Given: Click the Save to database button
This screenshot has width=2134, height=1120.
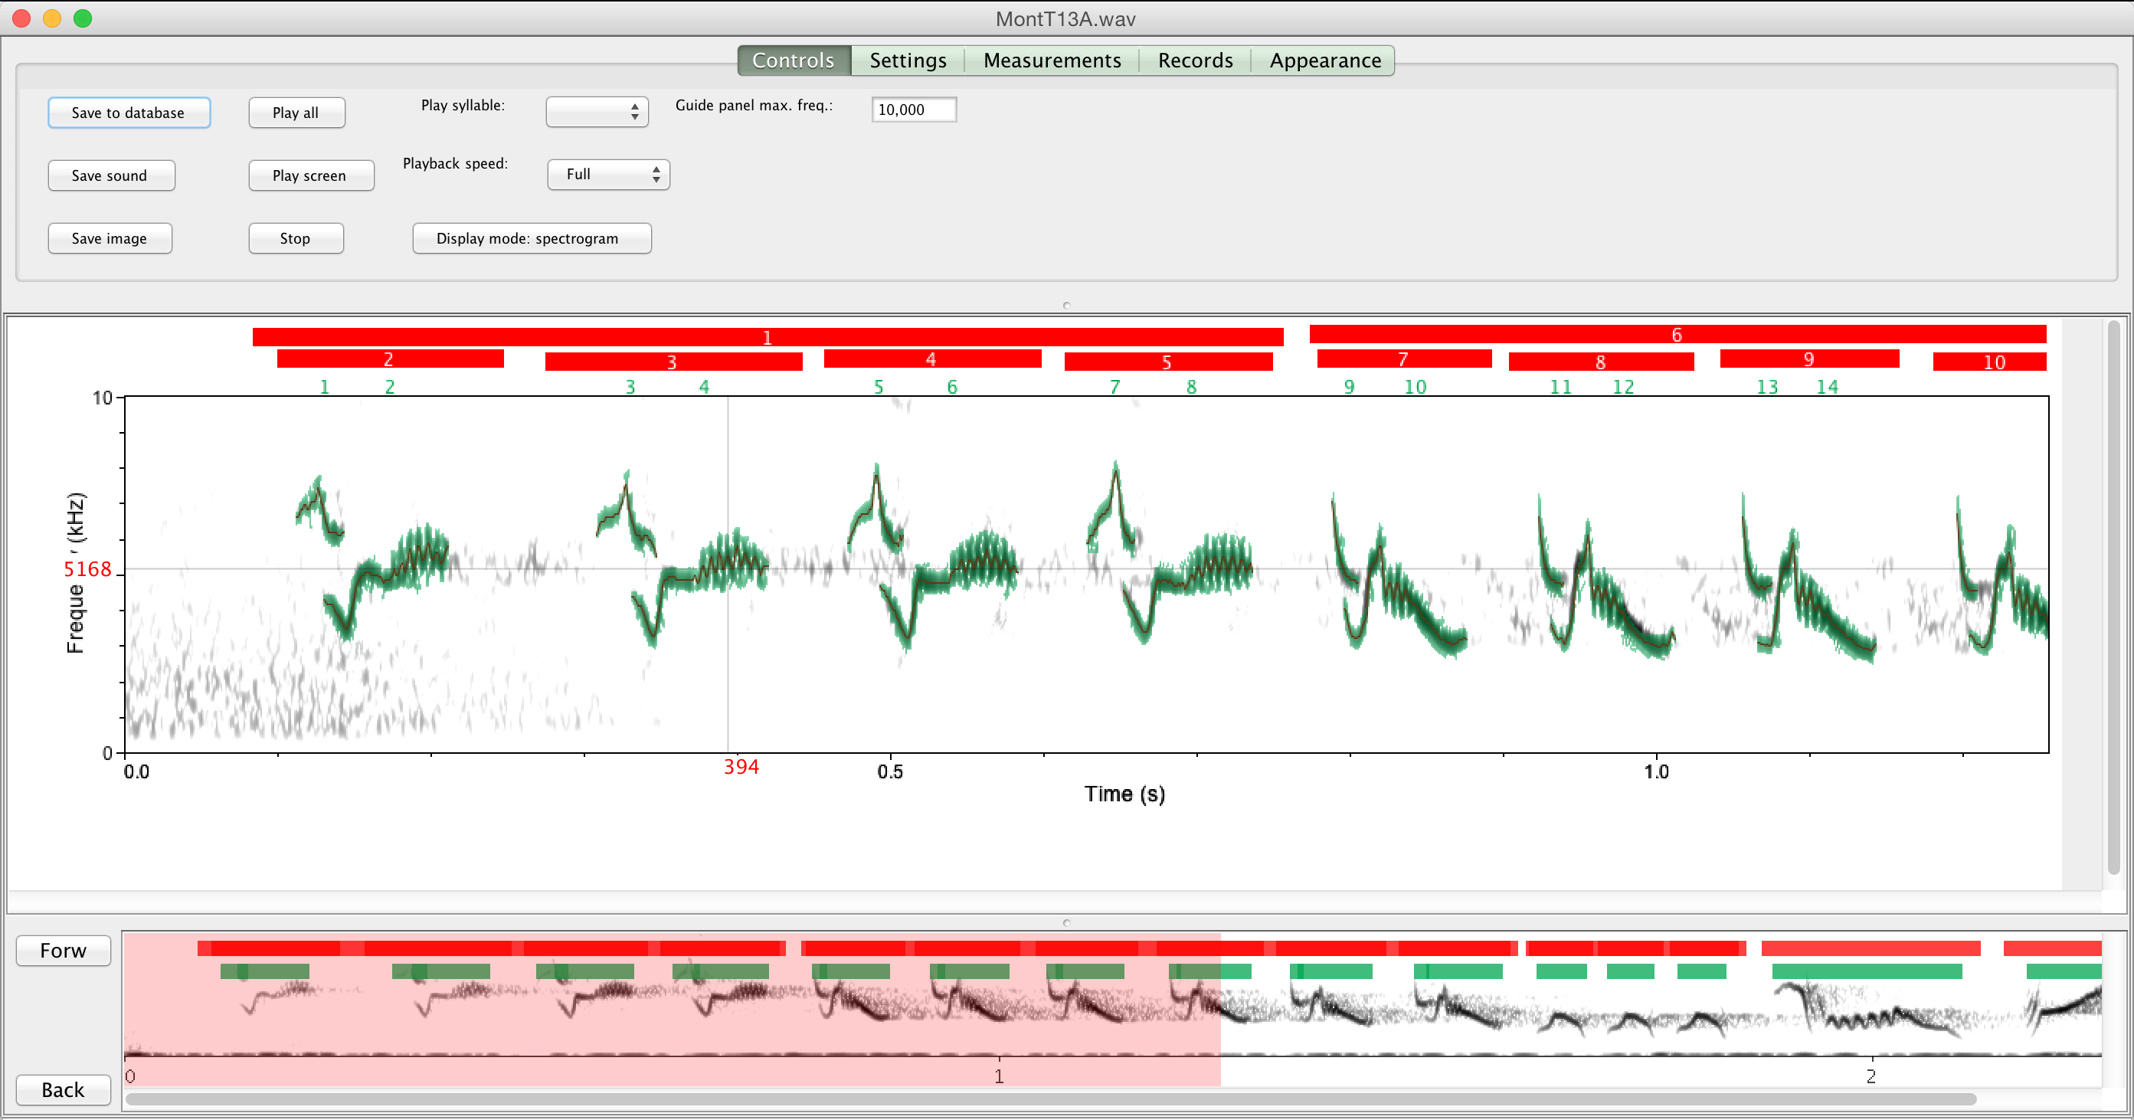Looking at the screenshot, I should tap(129, 113).
